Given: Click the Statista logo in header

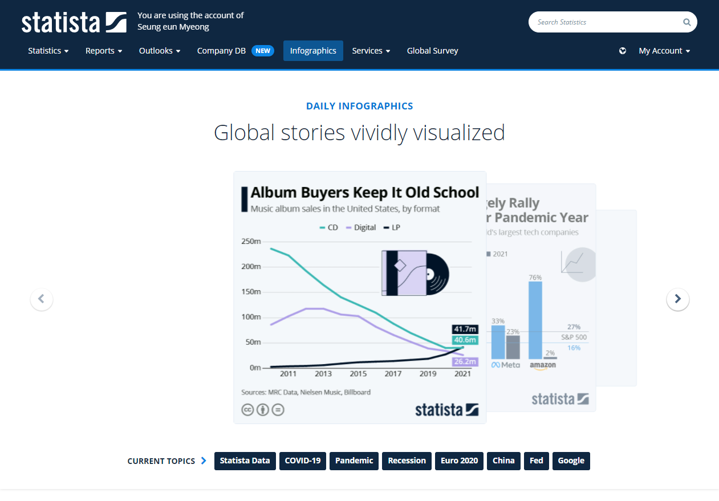Looking at the screenshot, I should 74,22.
